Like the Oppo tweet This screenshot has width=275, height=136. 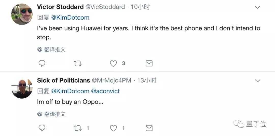click(x=113, y=128)
